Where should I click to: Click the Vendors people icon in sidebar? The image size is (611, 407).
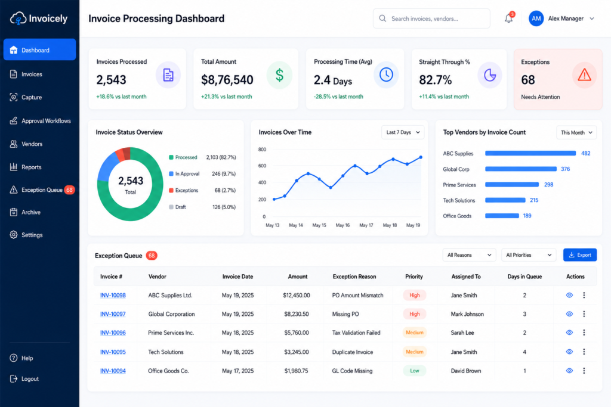(14, 144)
